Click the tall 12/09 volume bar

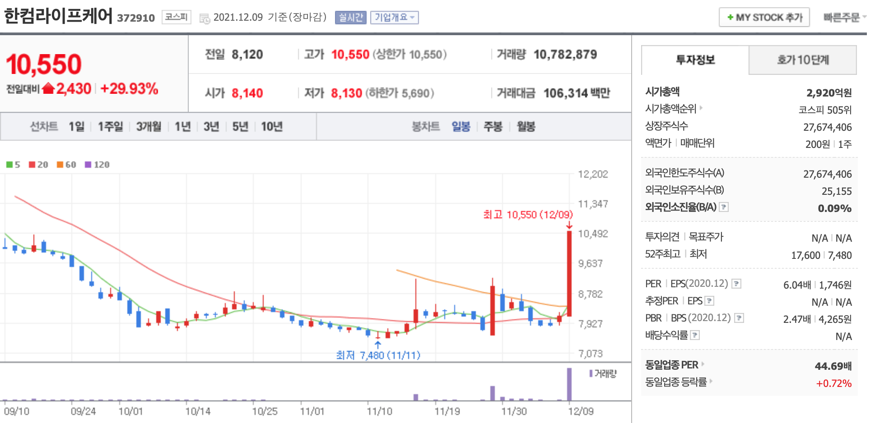pos(569,384)
